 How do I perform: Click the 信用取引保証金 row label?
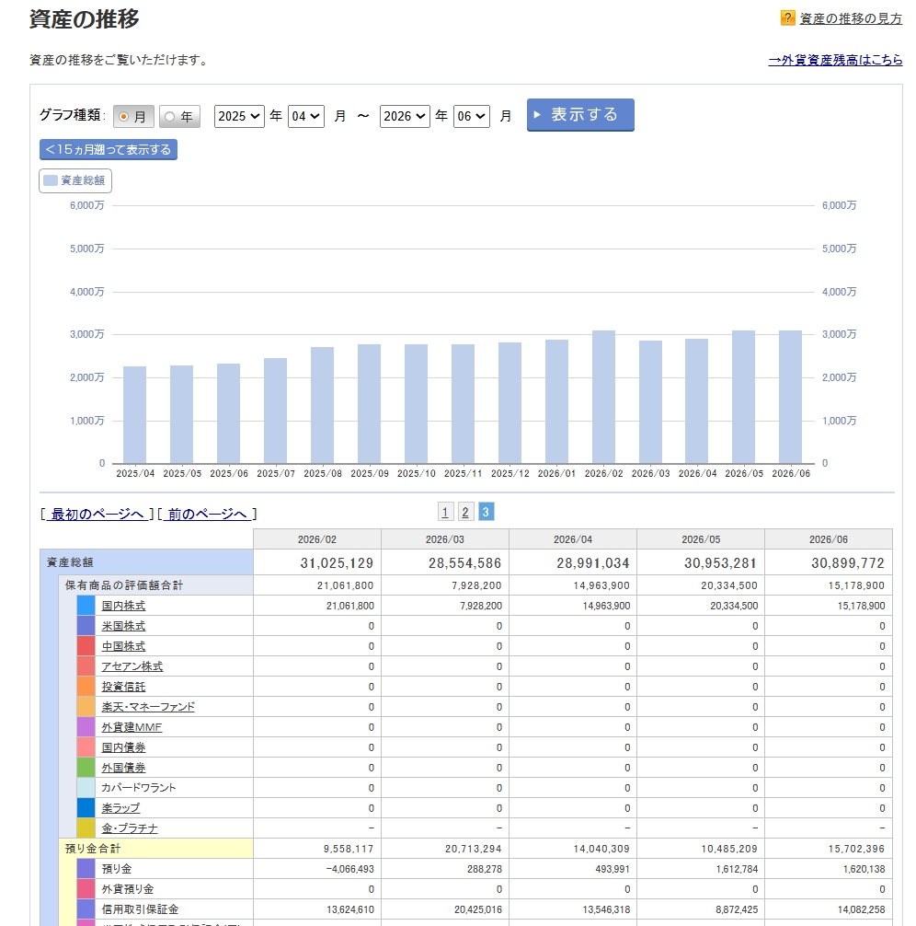[x=140, y=909]
